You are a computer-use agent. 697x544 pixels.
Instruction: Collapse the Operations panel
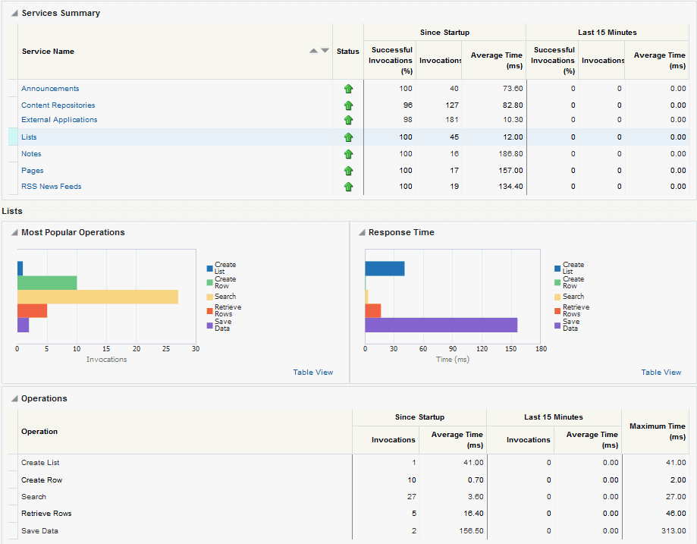(14, 399)
